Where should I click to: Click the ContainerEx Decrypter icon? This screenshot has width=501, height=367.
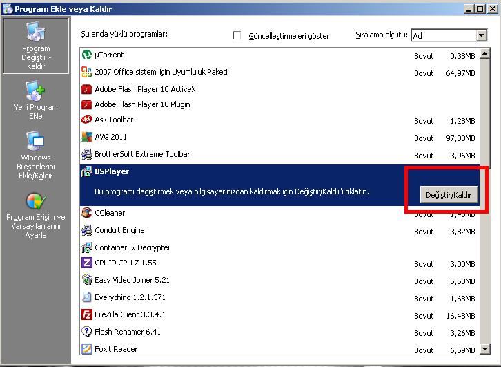pyautogui.click(x=86, y=247)
